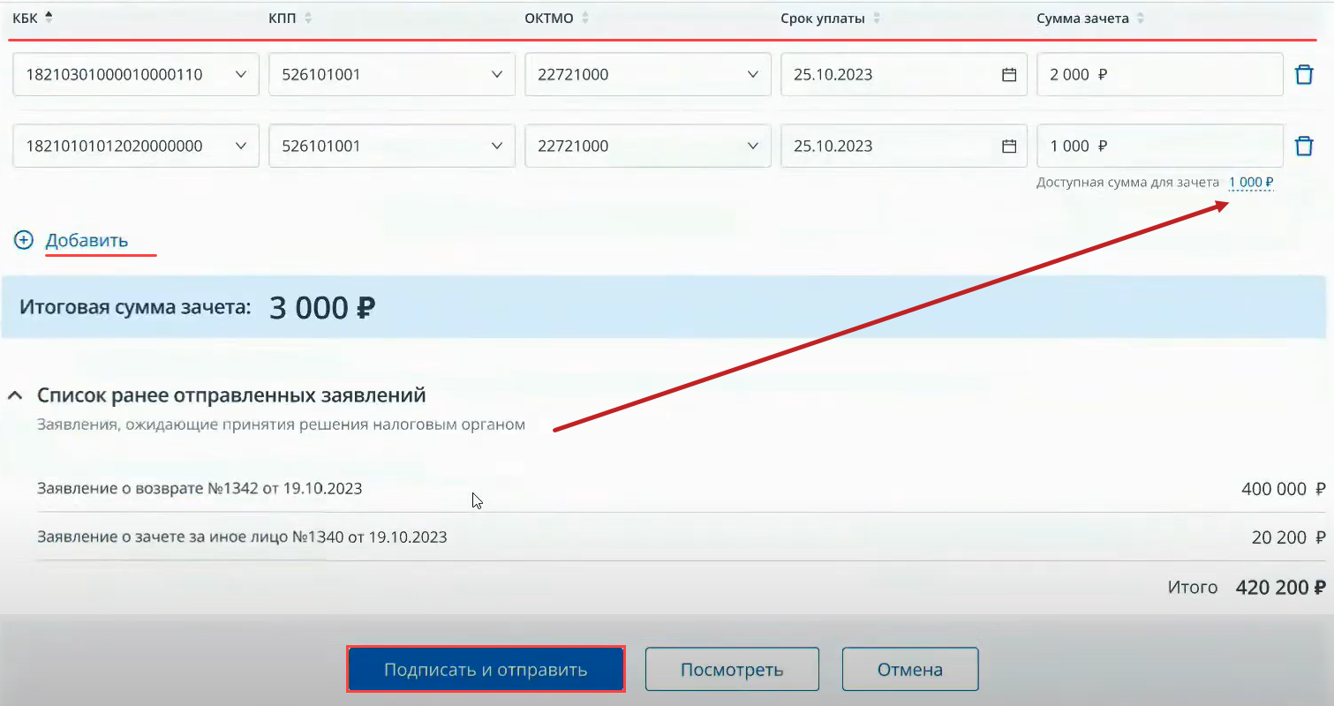1334x706 pixels.
Task: Click the plus circle add icon
Action: (24, 240)
